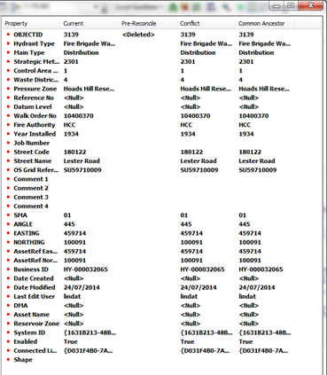Viewport: 327px width, 375px height.
Task: Click Common Ancestor value lindat
Action: coord(247,296)
